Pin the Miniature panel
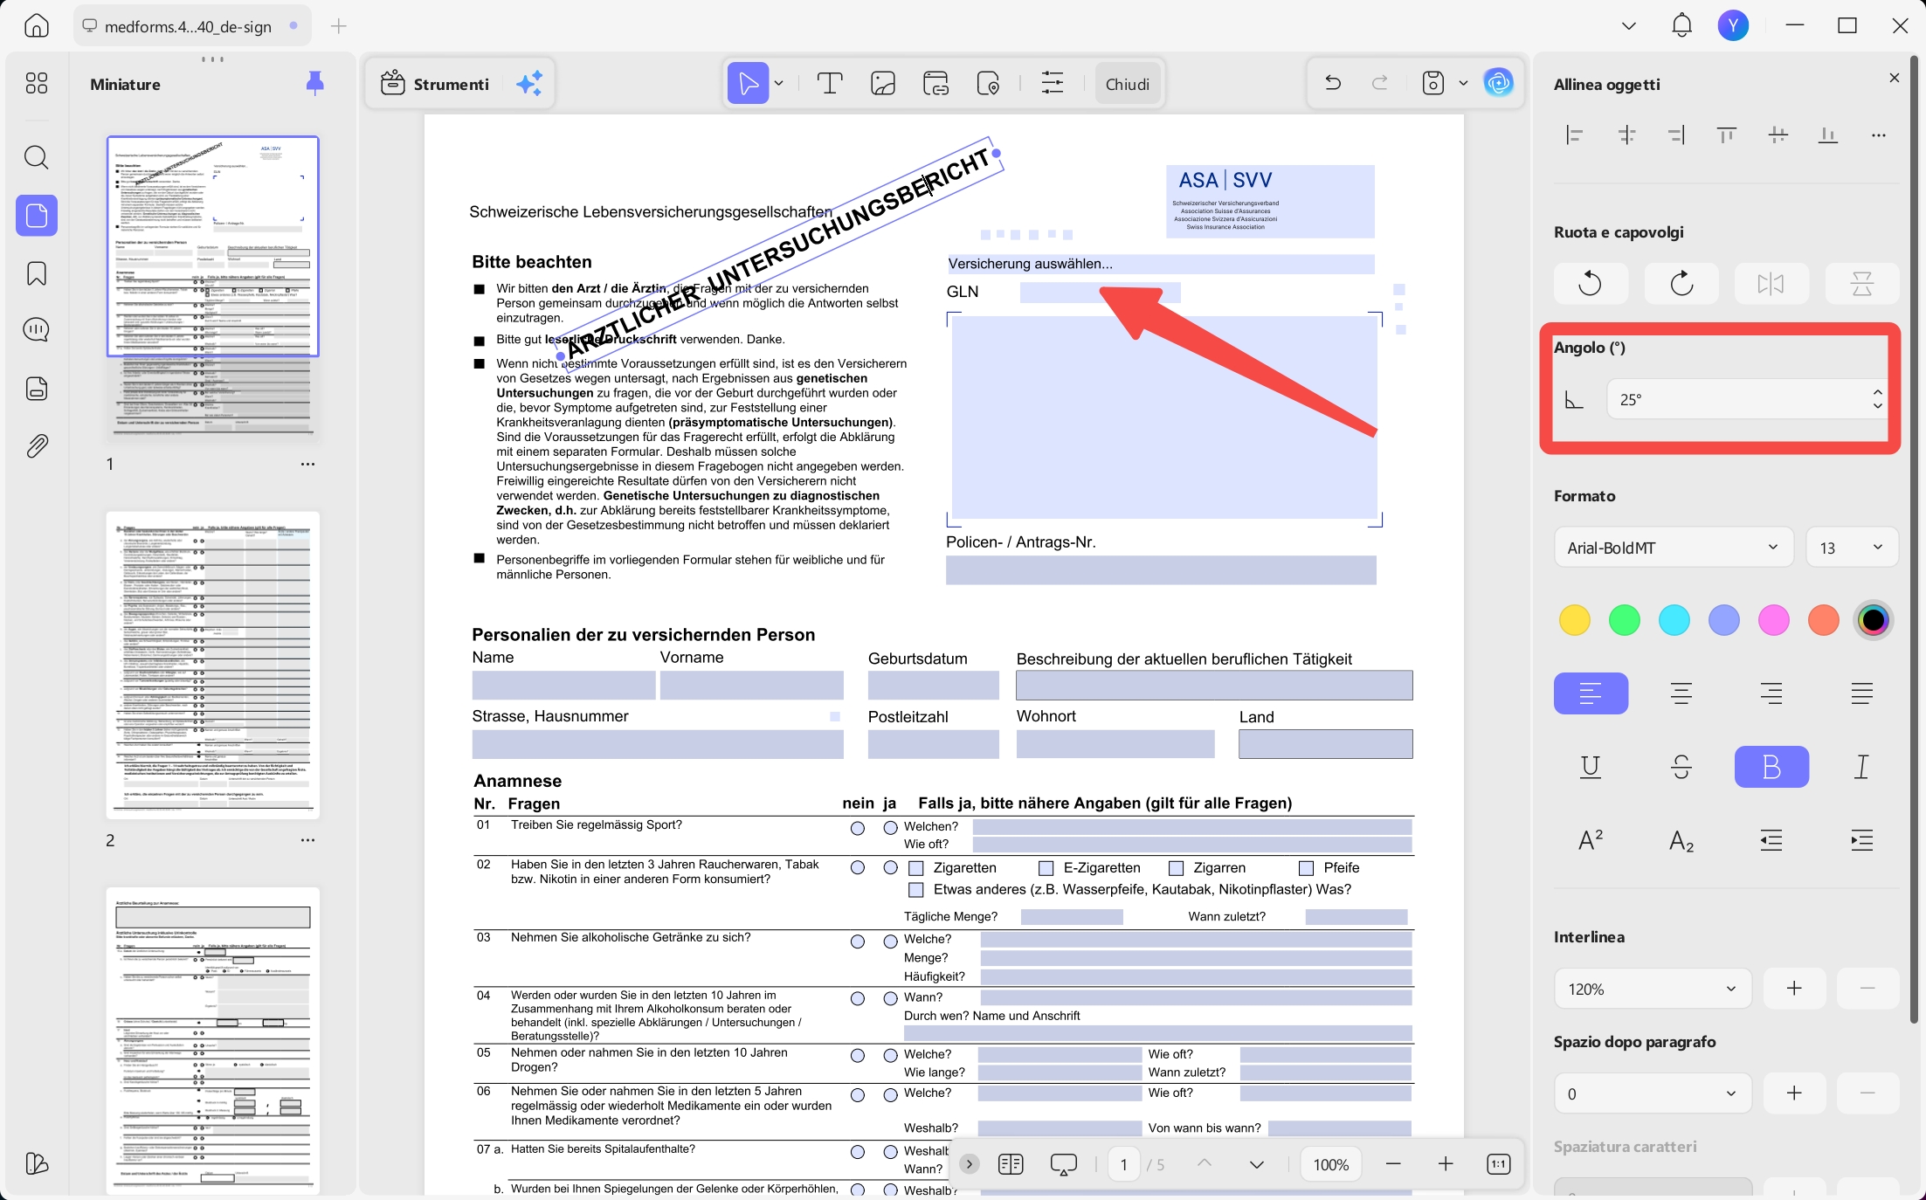The image size is (1926, 1200). point(315,84)
